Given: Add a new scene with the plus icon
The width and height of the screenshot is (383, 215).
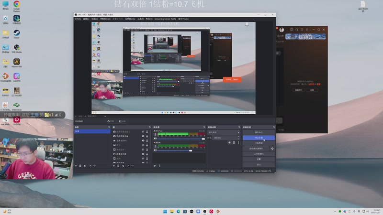Looking at the screenshot, I should (x=76, y=166).
